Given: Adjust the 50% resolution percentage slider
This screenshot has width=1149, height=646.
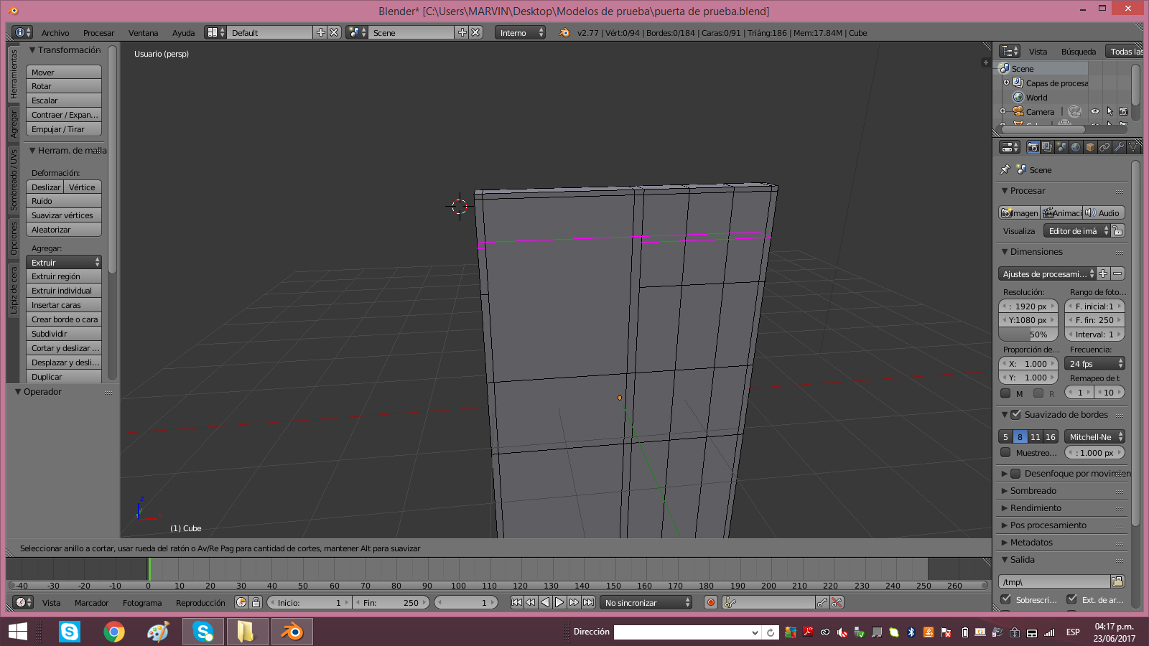Looking at the screenshot, I should tap(1028, 334).
